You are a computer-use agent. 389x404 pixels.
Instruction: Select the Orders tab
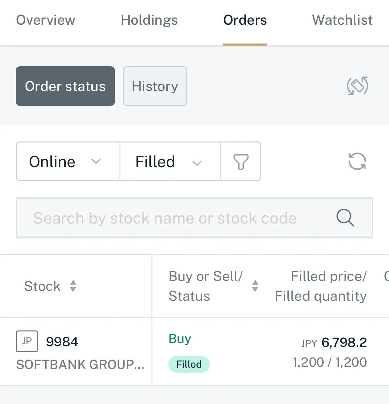(245, 20)
